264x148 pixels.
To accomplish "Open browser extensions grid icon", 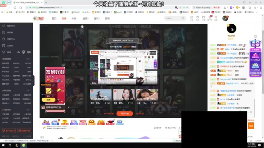I will (x=244, y=8).
